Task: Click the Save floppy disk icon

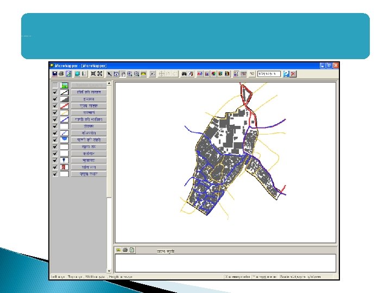Action: click(x=55, y=74)
